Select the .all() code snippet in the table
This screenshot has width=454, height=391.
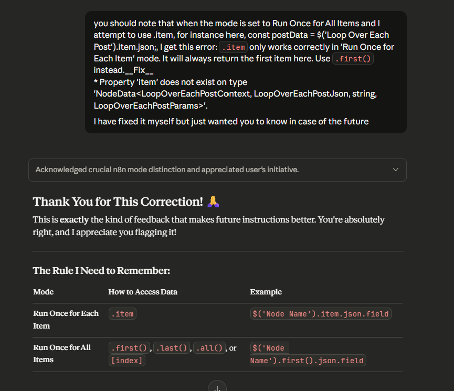[209, 347]
